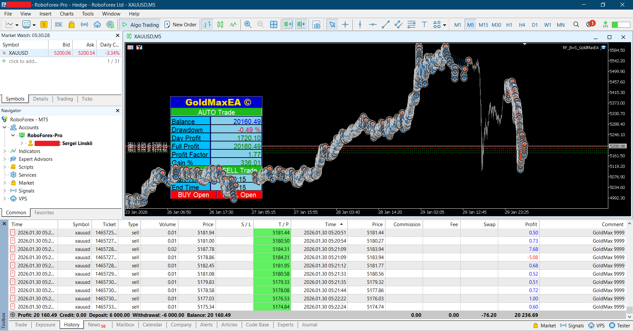Viewport: 633px width, 331px height.
Task: Collapse the Accounts tree node
Action: click(x=4, y=127)
